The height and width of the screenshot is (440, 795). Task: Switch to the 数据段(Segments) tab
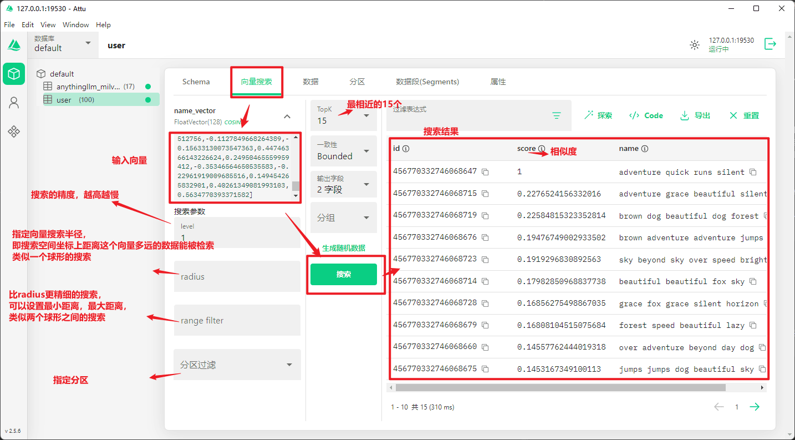(427, 82)
